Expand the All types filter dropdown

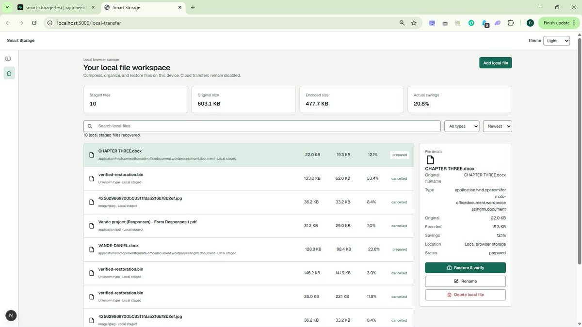pos(462,126)
